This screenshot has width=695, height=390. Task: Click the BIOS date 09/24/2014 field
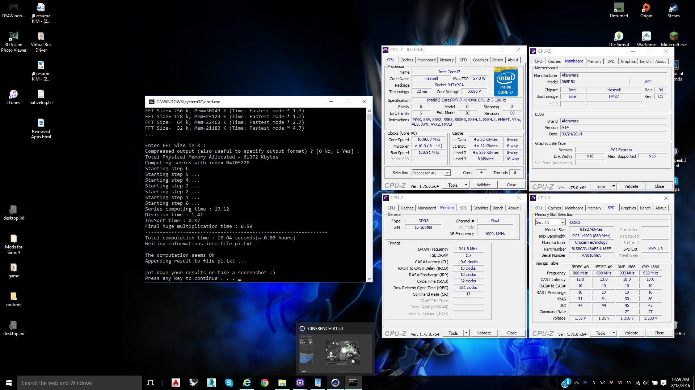coord(614,134)
